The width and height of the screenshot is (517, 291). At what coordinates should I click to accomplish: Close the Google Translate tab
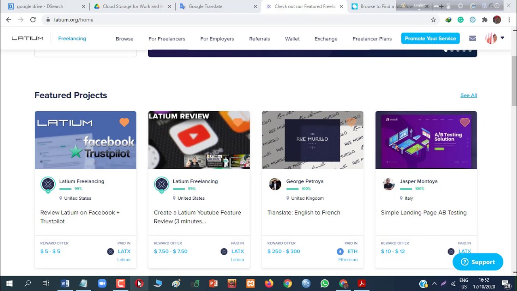pos(255,6)
